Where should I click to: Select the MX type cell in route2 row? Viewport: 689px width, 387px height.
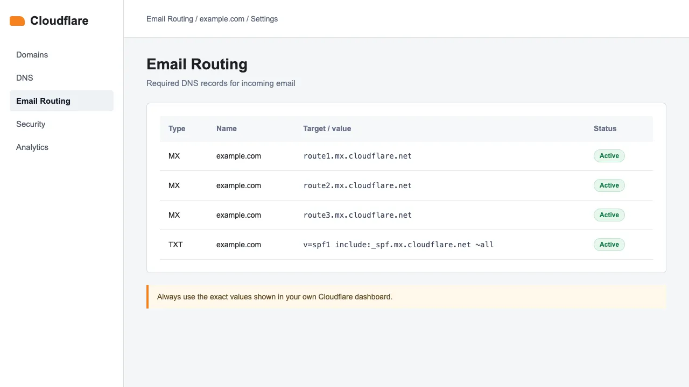[174, 185]
